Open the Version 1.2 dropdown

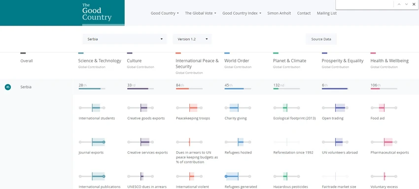192,39
